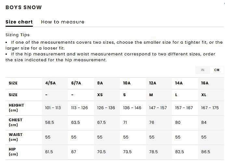Screen dimensions: 225x161
Task: Switch to the Size chart tab
Action: 19,22
